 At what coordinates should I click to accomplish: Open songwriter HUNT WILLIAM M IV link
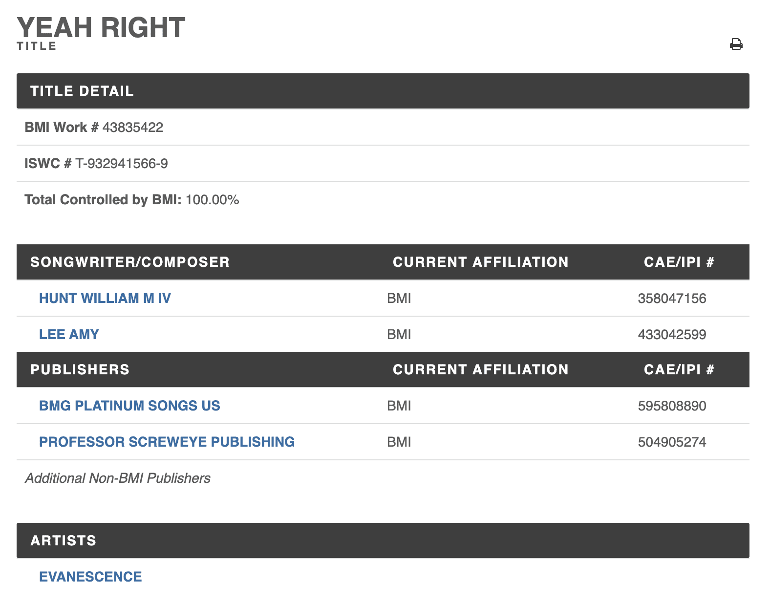[105, 298]
